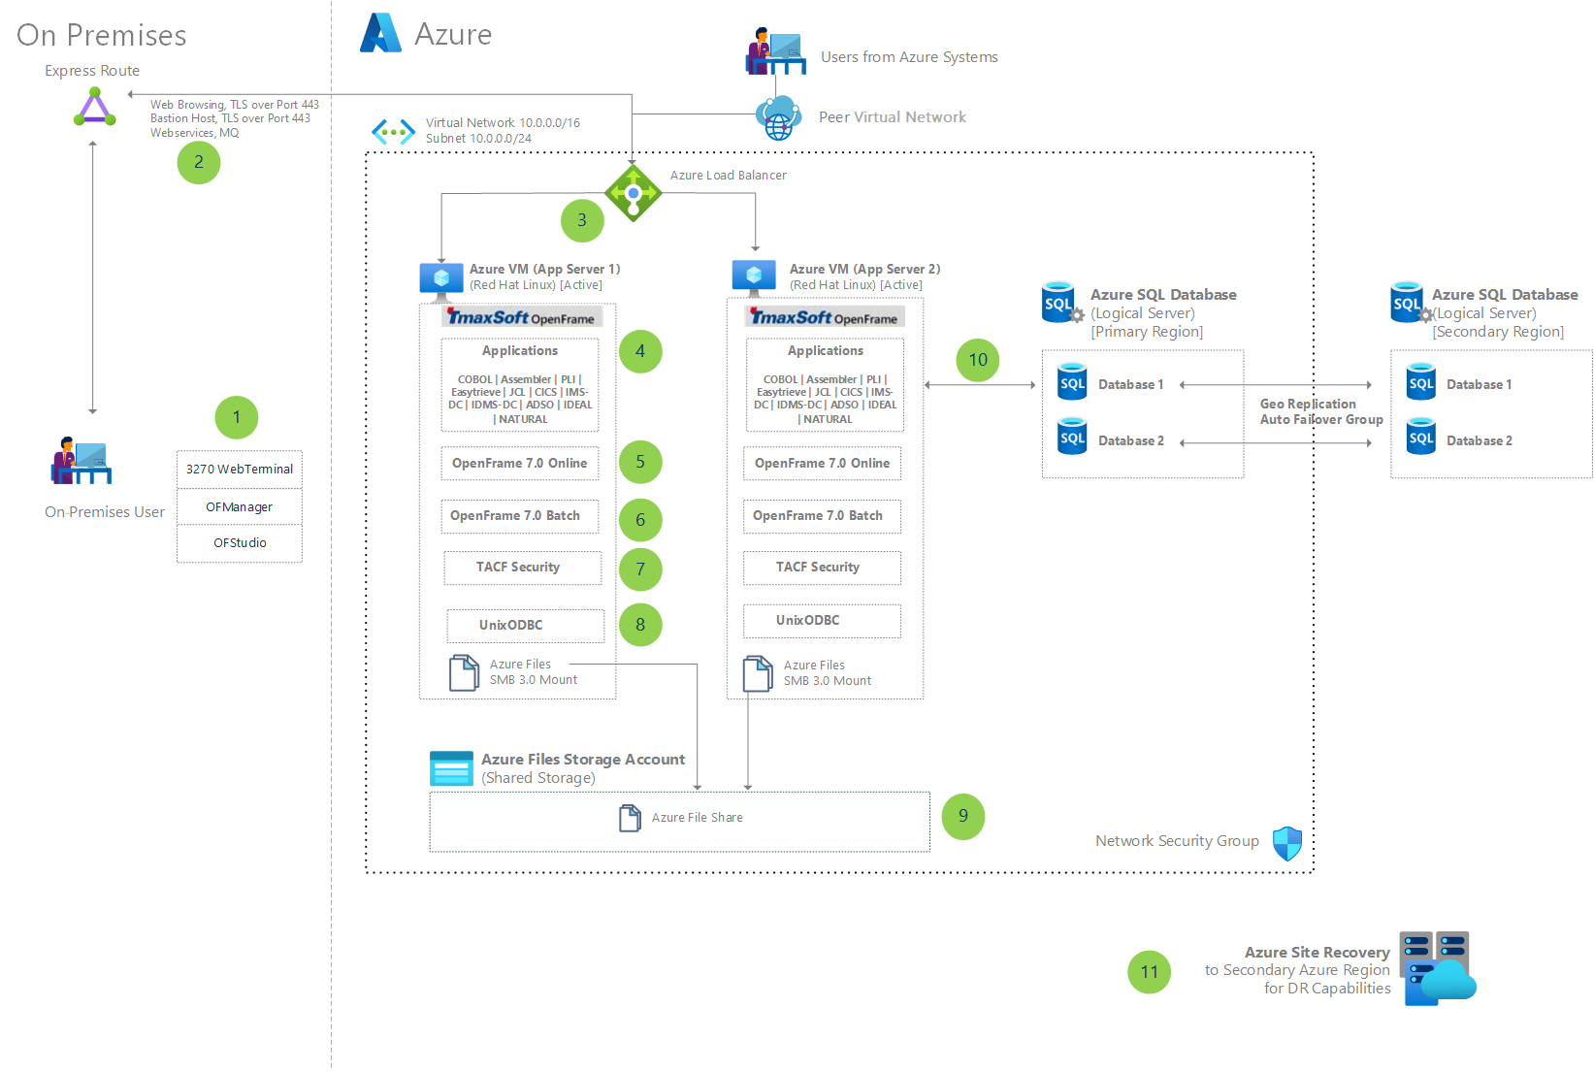Screen dimensions: 1594x1072
Task: Click the Network Security Group shield icon
Action: [1287, 843]
